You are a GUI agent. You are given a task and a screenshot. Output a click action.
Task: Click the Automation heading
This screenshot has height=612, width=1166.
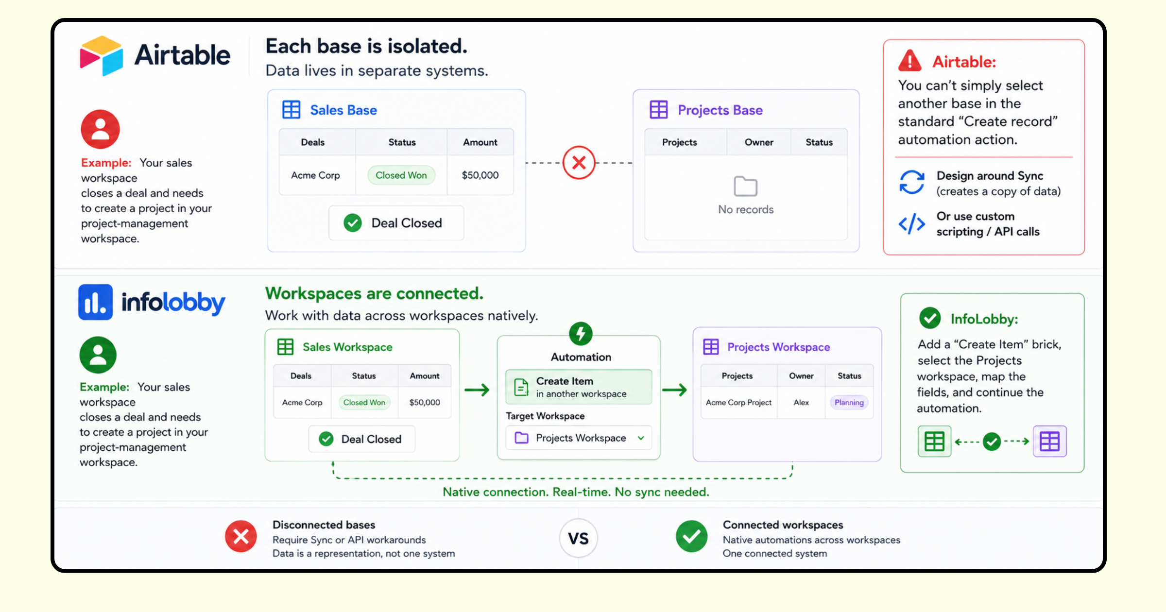pyautogui.click(x=581, y=357)
